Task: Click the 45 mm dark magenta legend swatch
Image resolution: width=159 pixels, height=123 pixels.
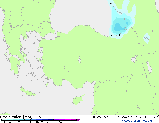Action: pyautogui.click(x=74, y=120)
